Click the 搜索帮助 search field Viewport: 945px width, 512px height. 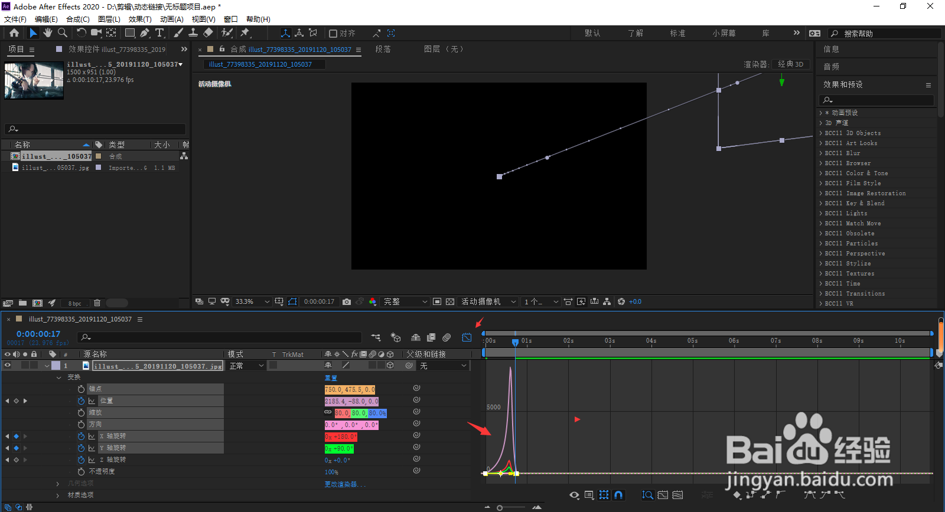coord(885,34)
